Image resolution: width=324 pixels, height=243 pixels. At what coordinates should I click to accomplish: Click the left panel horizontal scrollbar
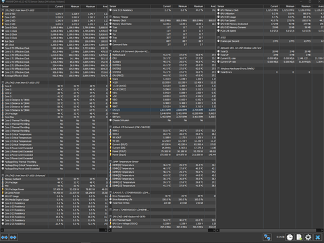pyautogui.click(x=54, y=230)
